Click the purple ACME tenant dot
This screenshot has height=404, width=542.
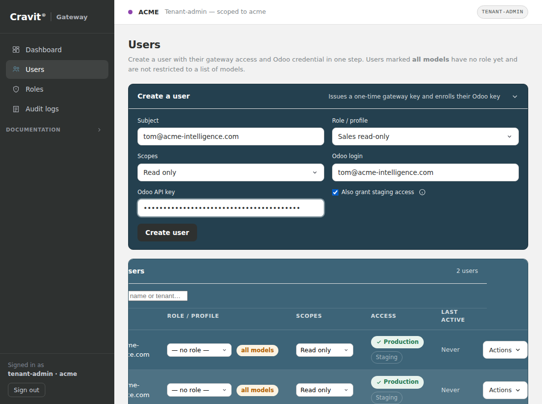pos(130,12)
